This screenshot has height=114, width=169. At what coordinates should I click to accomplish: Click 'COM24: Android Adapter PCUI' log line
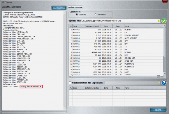[x=19, y=15]
